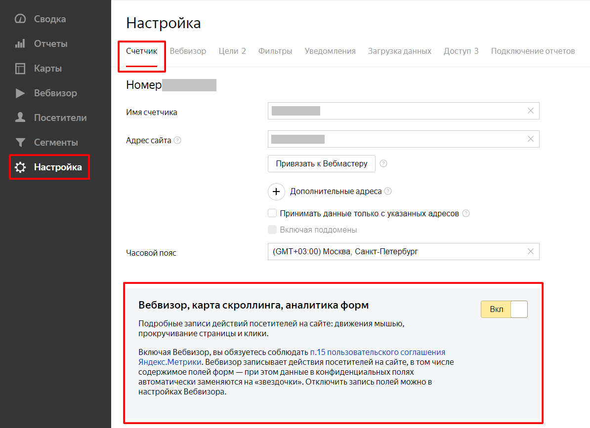
Task: Click help icon next to Адрес сайта
Action: (x=178, y=140)
